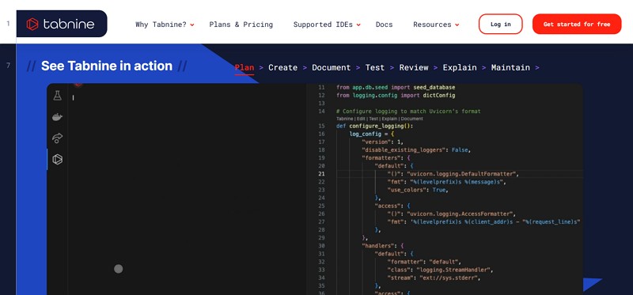The height and width of the screenshot is (295, 633).
Task: Click the Test code lens link
Action: click(x=373, y=119)
